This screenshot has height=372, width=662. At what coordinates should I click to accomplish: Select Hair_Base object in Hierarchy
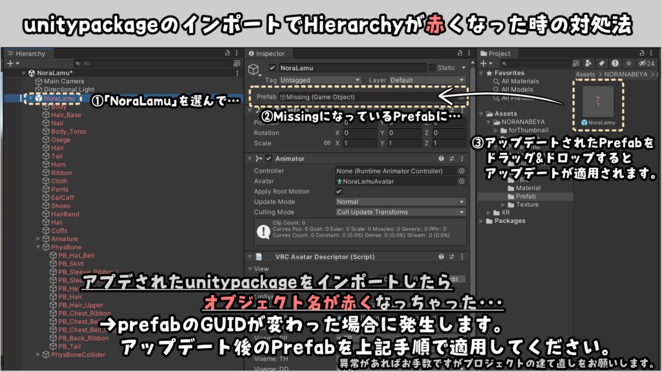66,115
